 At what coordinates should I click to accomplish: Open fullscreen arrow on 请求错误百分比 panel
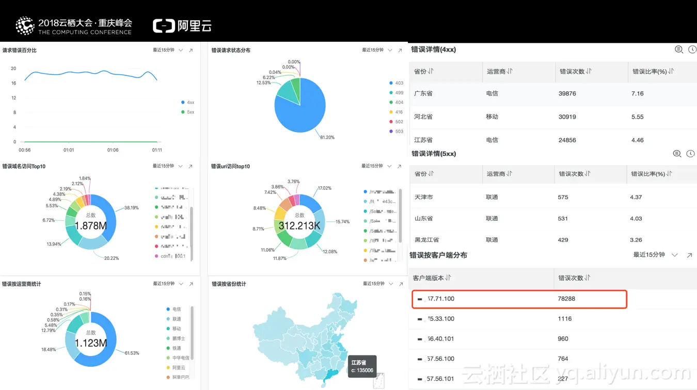coord(191,51)
